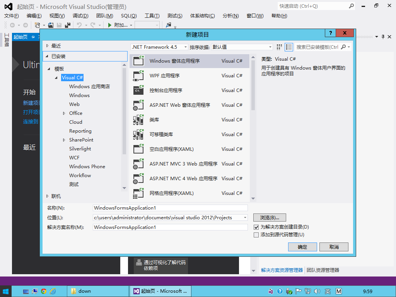Select Silverlight in the template tree

click(80, 149)
